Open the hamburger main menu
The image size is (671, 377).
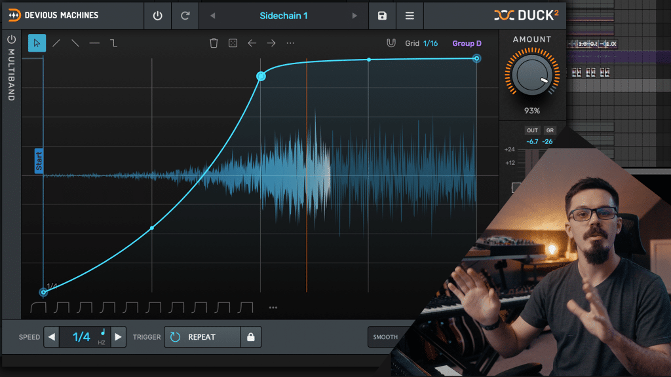pos(410,16)
